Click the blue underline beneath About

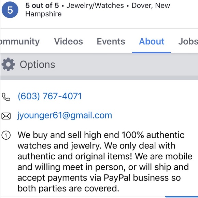click(x=152, y=53)
